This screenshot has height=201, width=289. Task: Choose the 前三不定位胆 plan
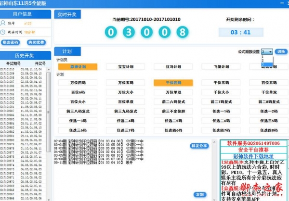point(173,111)
